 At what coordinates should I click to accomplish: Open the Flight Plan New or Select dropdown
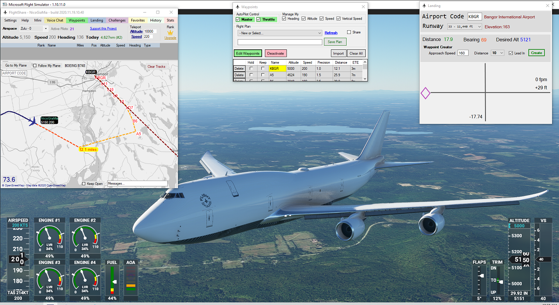[x=279, y=33]
